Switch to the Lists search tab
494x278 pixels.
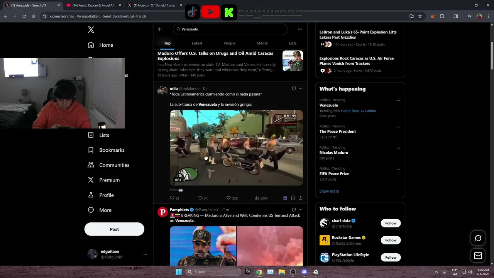[x=293, y=43]
